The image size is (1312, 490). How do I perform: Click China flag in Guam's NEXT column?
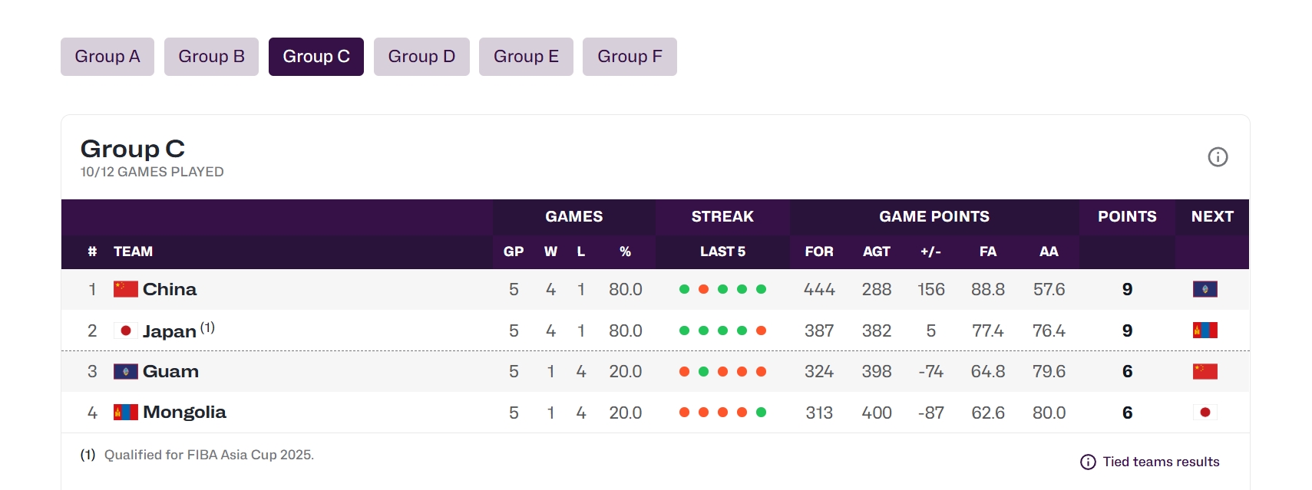(1205, 372)
